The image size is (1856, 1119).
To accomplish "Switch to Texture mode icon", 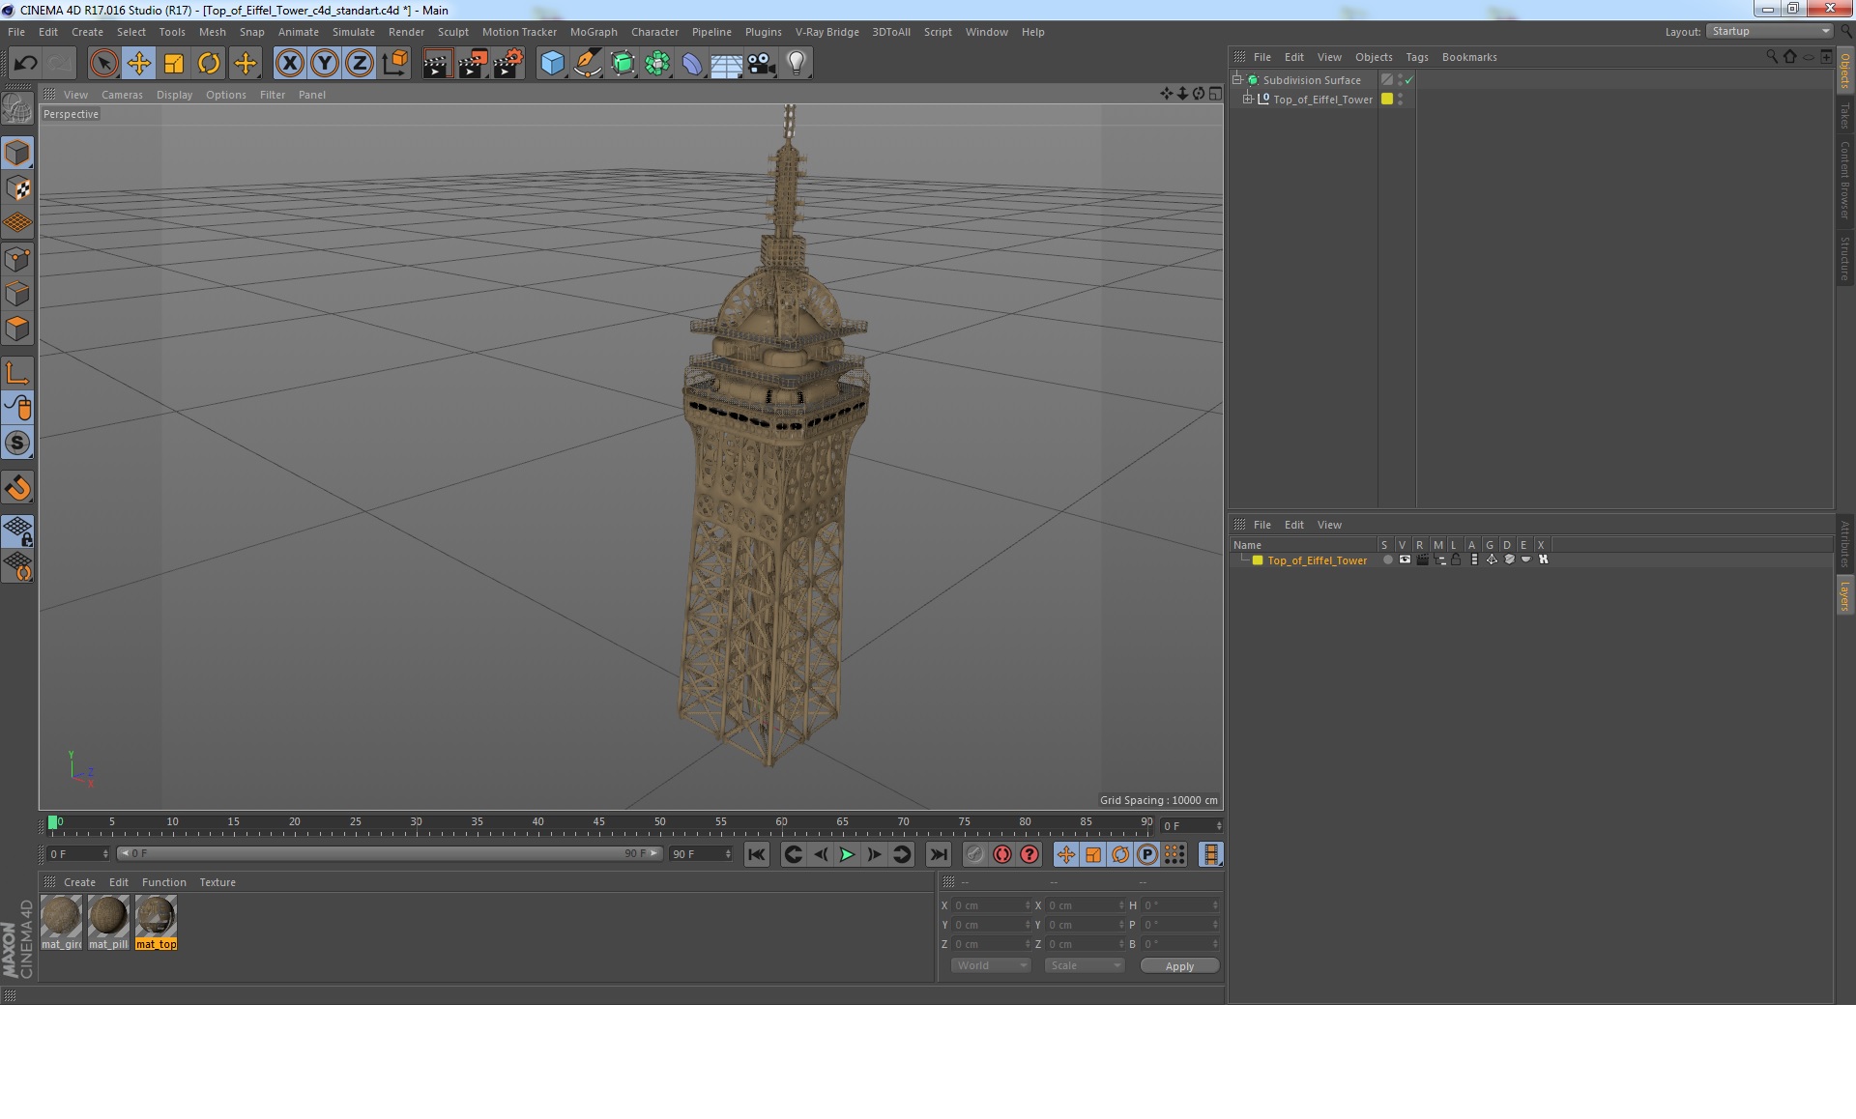I will click(x=17, y=188).
